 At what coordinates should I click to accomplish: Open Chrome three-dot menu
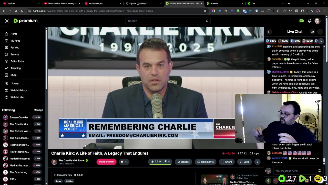(x=324, y=11)
